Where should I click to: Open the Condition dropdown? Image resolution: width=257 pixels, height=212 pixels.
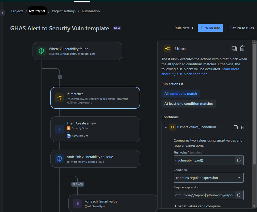(x=208, y=178)
